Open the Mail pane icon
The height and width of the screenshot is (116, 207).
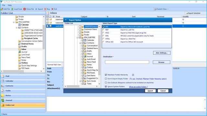pyautogui.click(x=3, y=76)
